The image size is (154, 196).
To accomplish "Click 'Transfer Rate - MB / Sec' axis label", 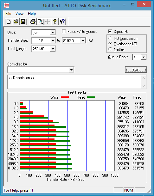I will tap(65, 180).
